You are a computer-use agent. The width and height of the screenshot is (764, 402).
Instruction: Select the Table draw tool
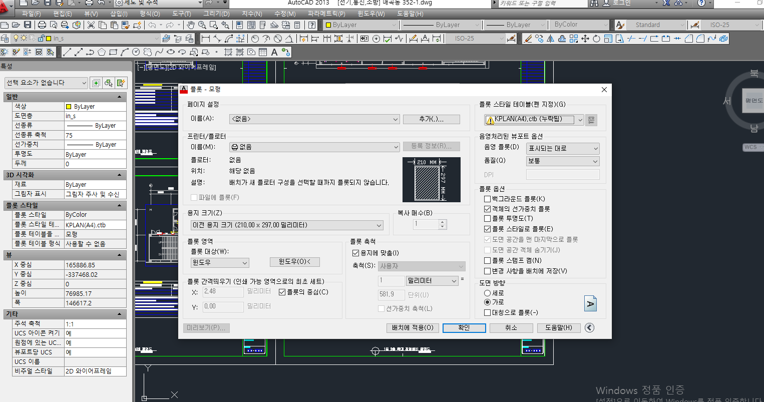(x=263, y=52)
